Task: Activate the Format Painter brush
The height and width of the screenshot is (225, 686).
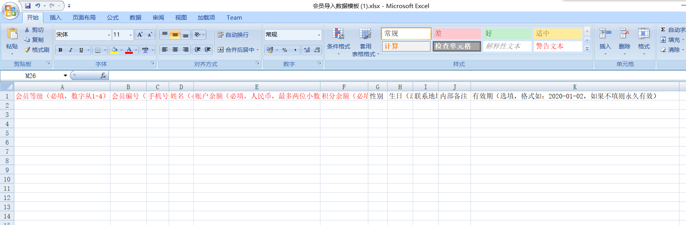Action: coord(37,50)
